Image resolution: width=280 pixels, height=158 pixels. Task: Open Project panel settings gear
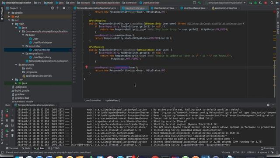tap(64, 8)
